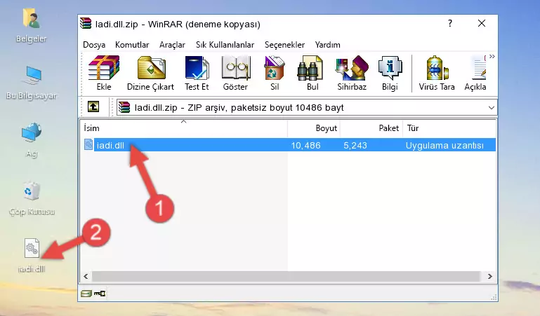Open the Komutlar menu
Screen dimensions: 540x316
[132, 45]
